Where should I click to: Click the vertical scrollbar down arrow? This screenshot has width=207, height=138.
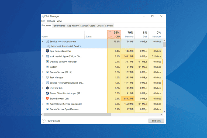[x=164, y=111]
